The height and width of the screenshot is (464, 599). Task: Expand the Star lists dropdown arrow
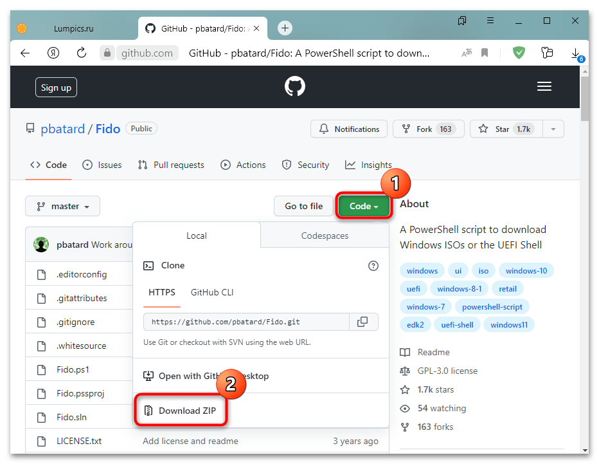(x=553, y=129)
